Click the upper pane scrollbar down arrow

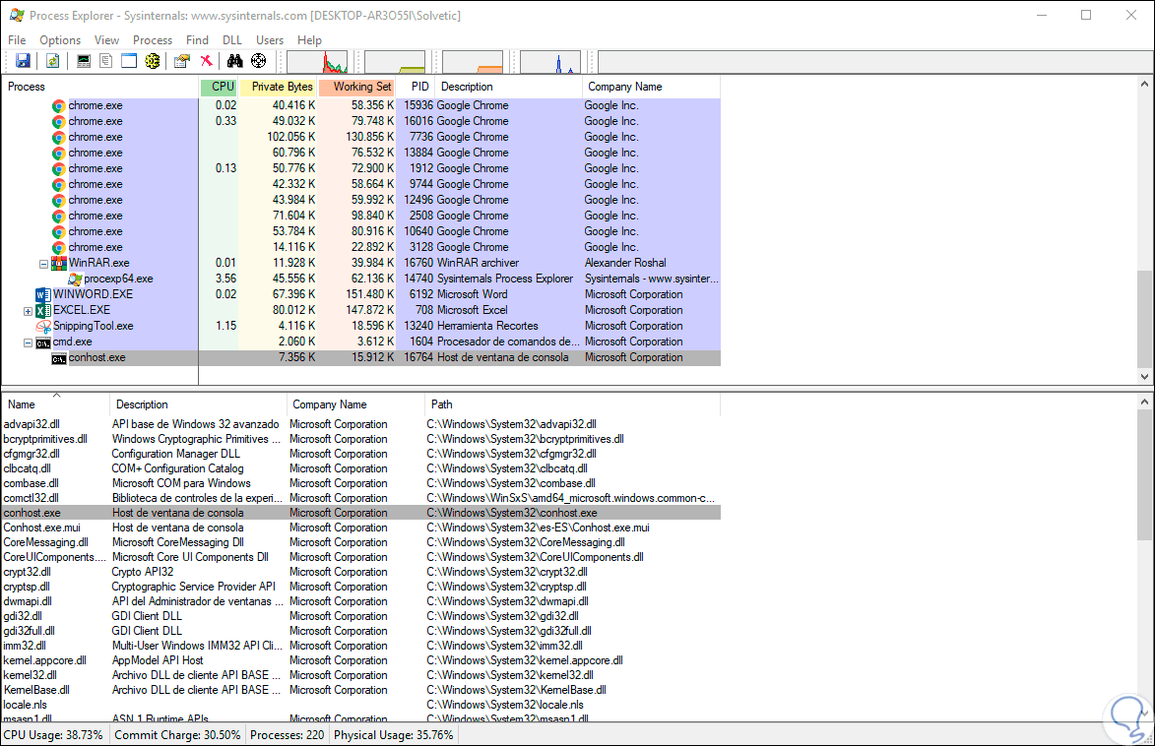(x=1144, y=377)
